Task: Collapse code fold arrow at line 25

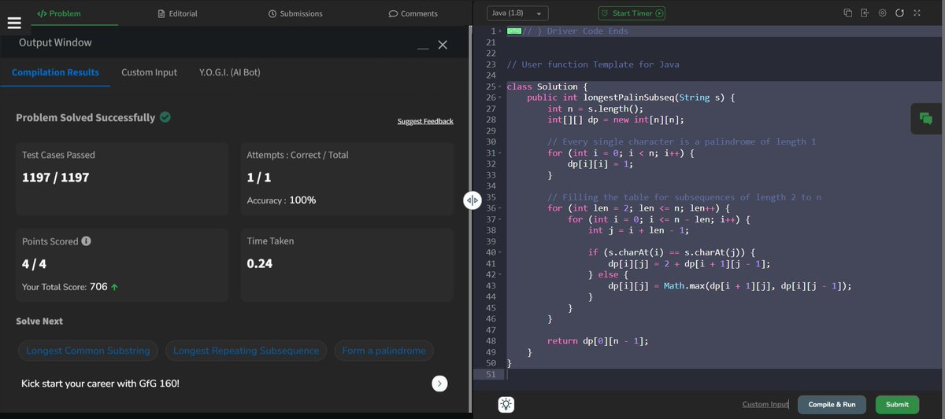Action: coord(501,86)
